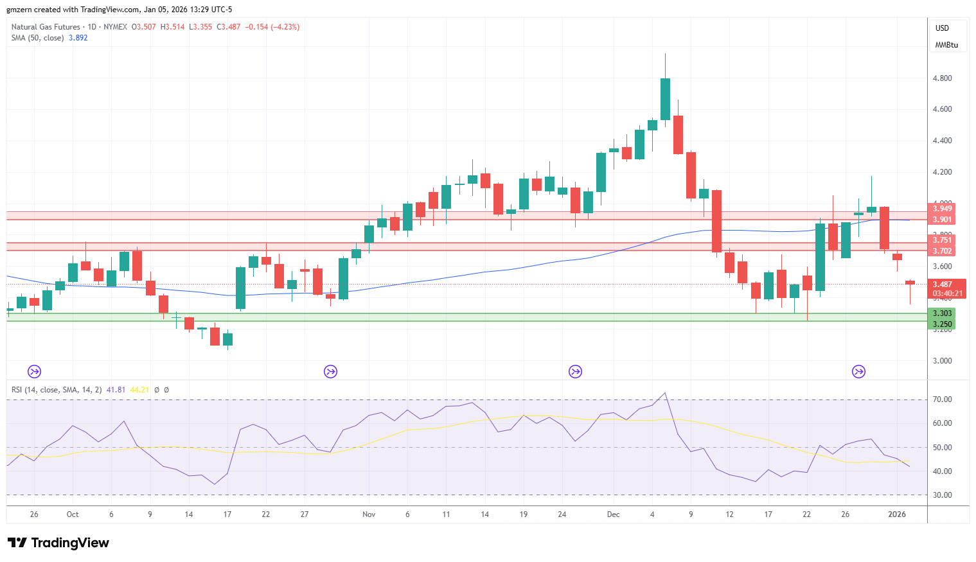Click the 70.00 RSI scale label
The width and height of the screenshot is (976, 562).
pos(943,400)
